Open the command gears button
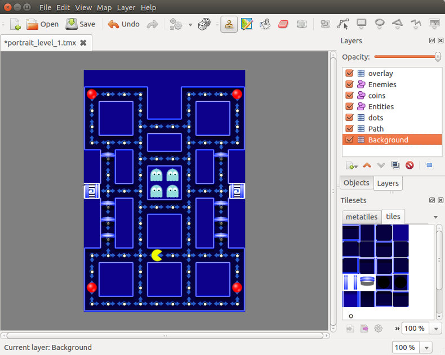 pyautogui.click(x=176, y=24)
